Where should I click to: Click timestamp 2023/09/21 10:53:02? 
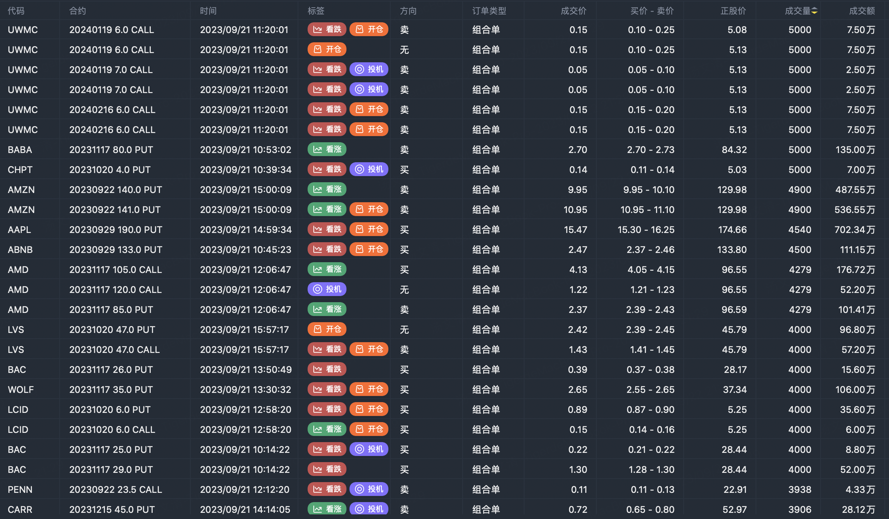246,150
